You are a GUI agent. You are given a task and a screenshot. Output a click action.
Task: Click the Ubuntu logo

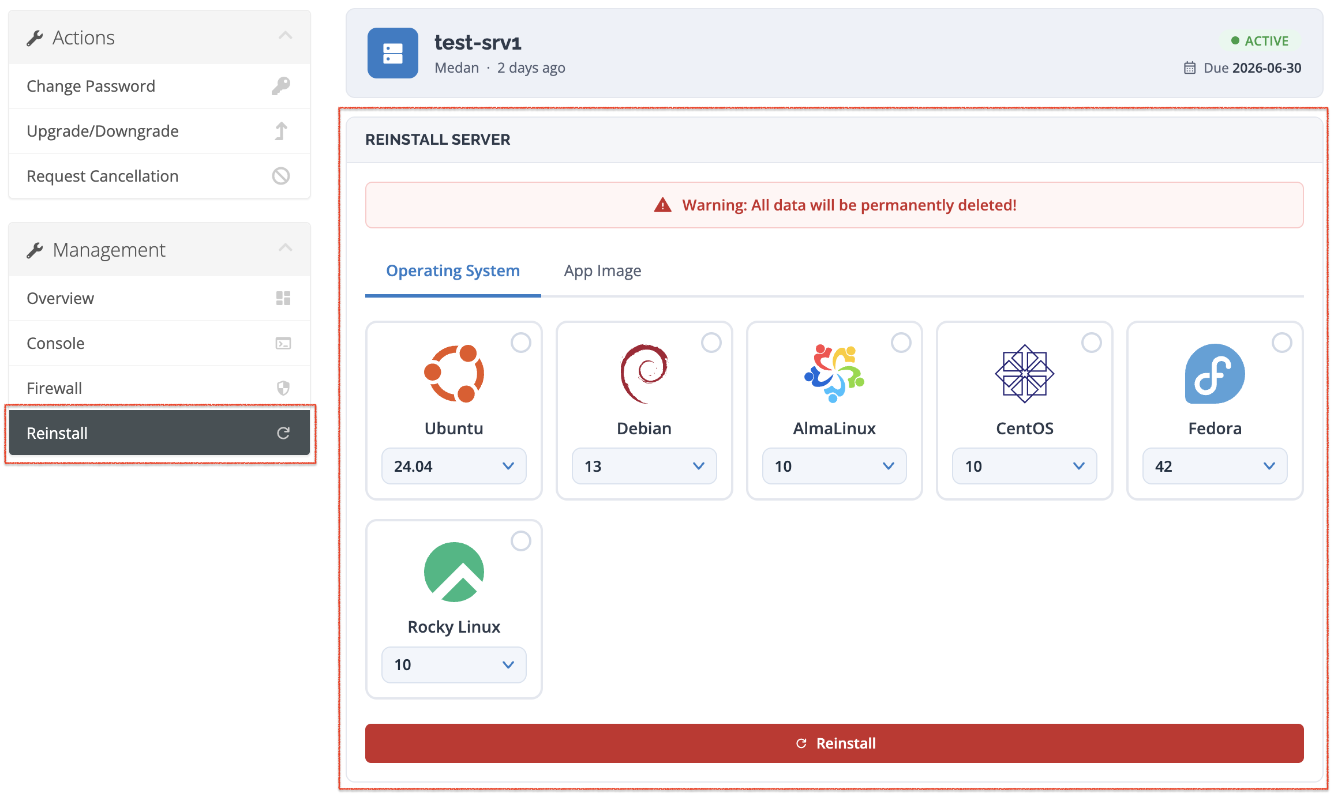[454, 373]
